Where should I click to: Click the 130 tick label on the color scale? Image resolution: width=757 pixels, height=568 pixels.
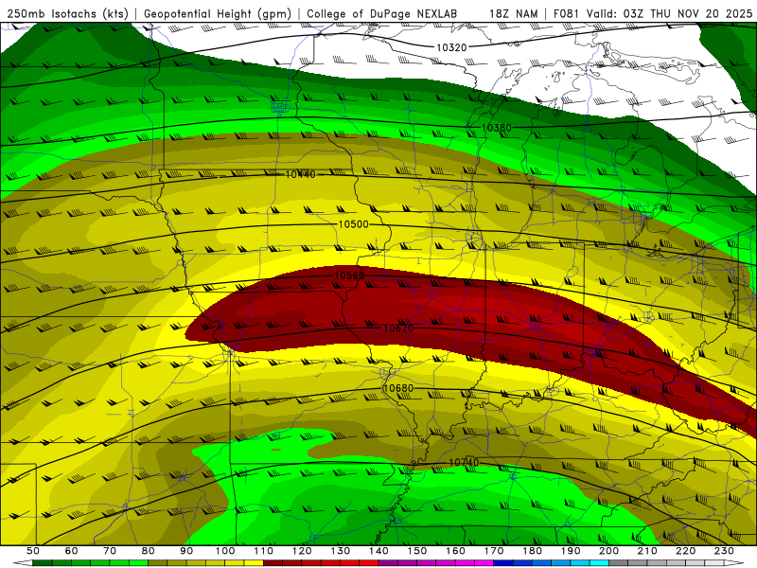341,551
